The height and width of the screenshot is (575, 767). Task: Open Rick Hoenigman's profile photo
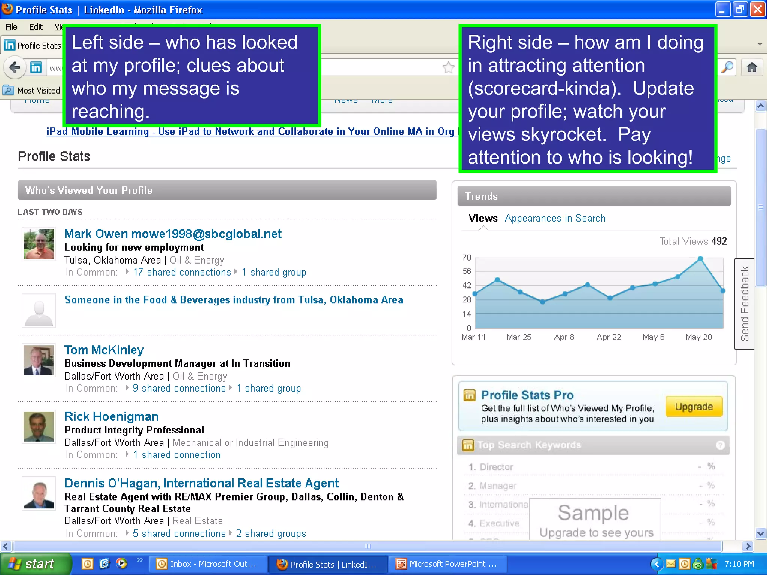[39, 427]
